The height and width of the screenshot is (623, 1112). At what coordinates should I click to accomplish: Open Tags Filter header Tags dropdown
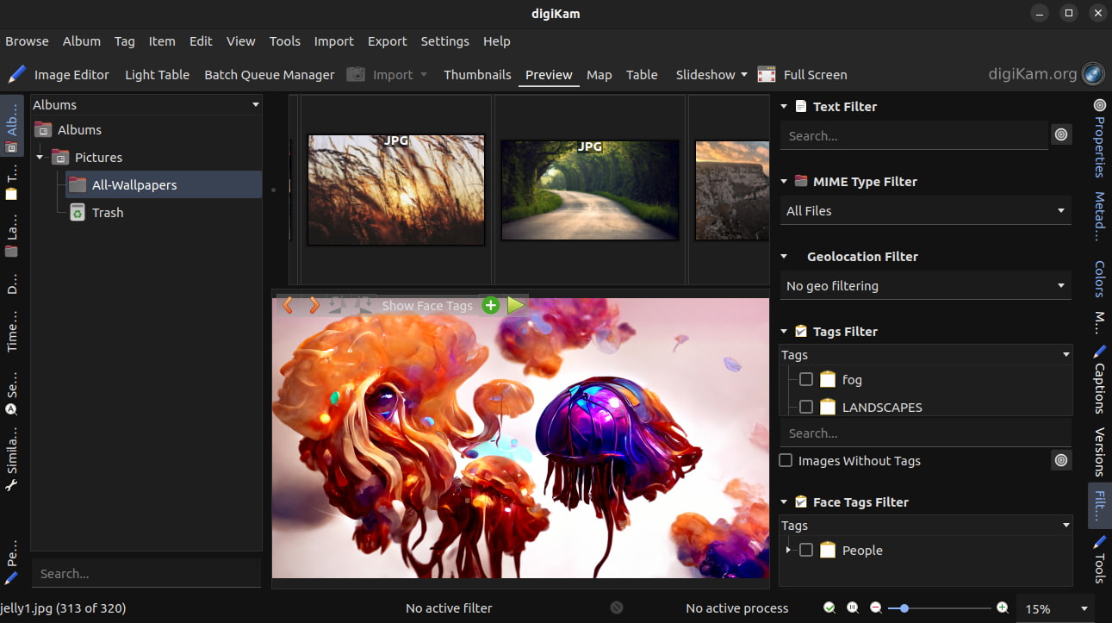tap(926, 354)
